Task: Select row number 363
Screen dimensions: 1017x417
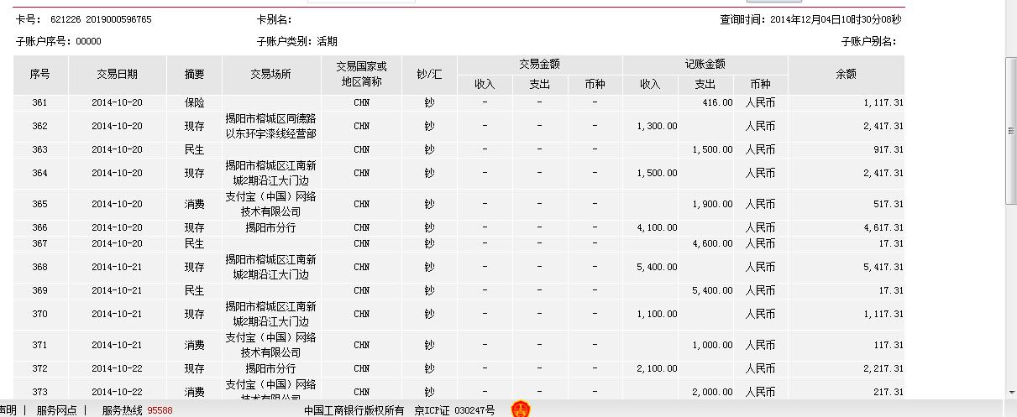Action: tap(40, 149)
